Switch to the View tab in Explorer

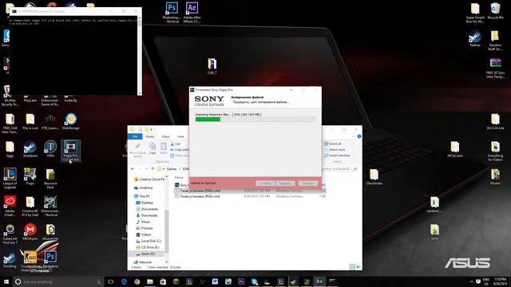pos(180,136)
